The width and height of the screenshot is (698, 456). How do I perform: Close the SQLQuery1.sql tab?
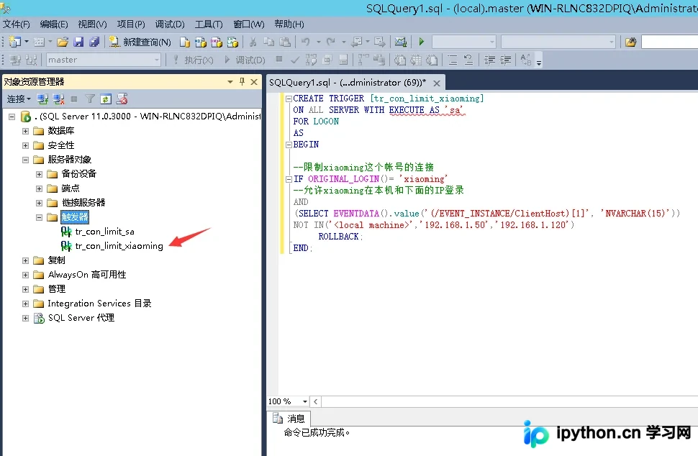pos(437,83)
